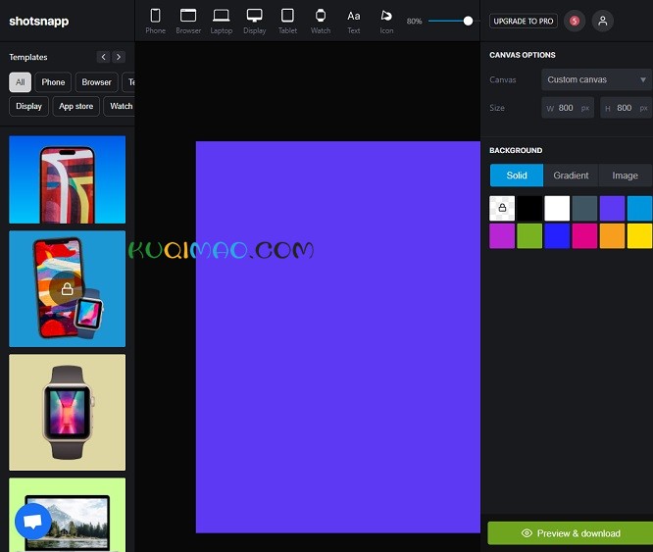Screen dimensions: 653x552
Task: Switch background to Solid
Action: [x=517, y=176]
